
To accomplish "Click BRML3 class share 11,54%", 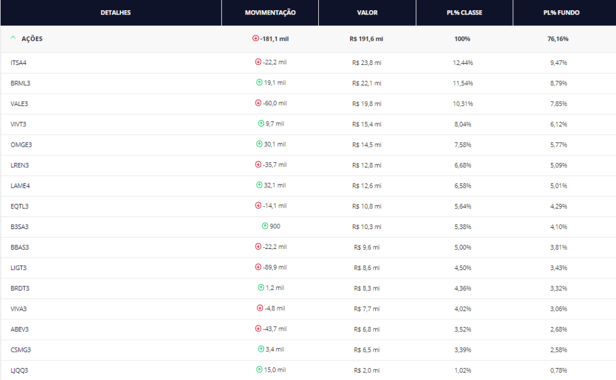I will [463, 83].
